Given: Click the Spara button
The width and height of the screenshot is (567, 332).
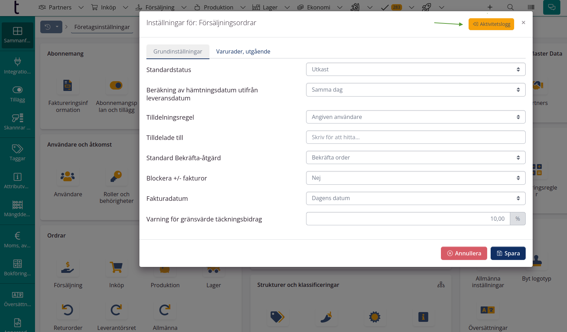Looking at the screenshot, I should (x=508, y=253).
